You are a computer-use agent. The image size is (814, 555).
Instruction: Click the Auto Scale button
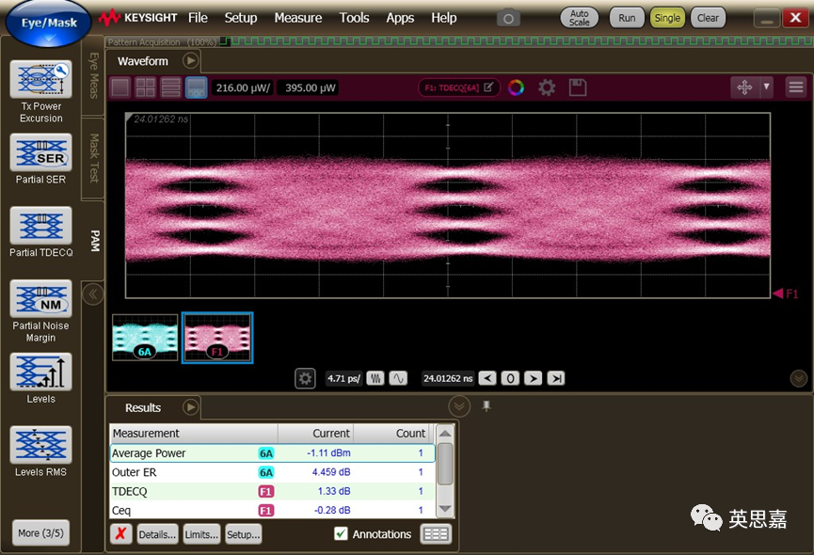[579, 18]
